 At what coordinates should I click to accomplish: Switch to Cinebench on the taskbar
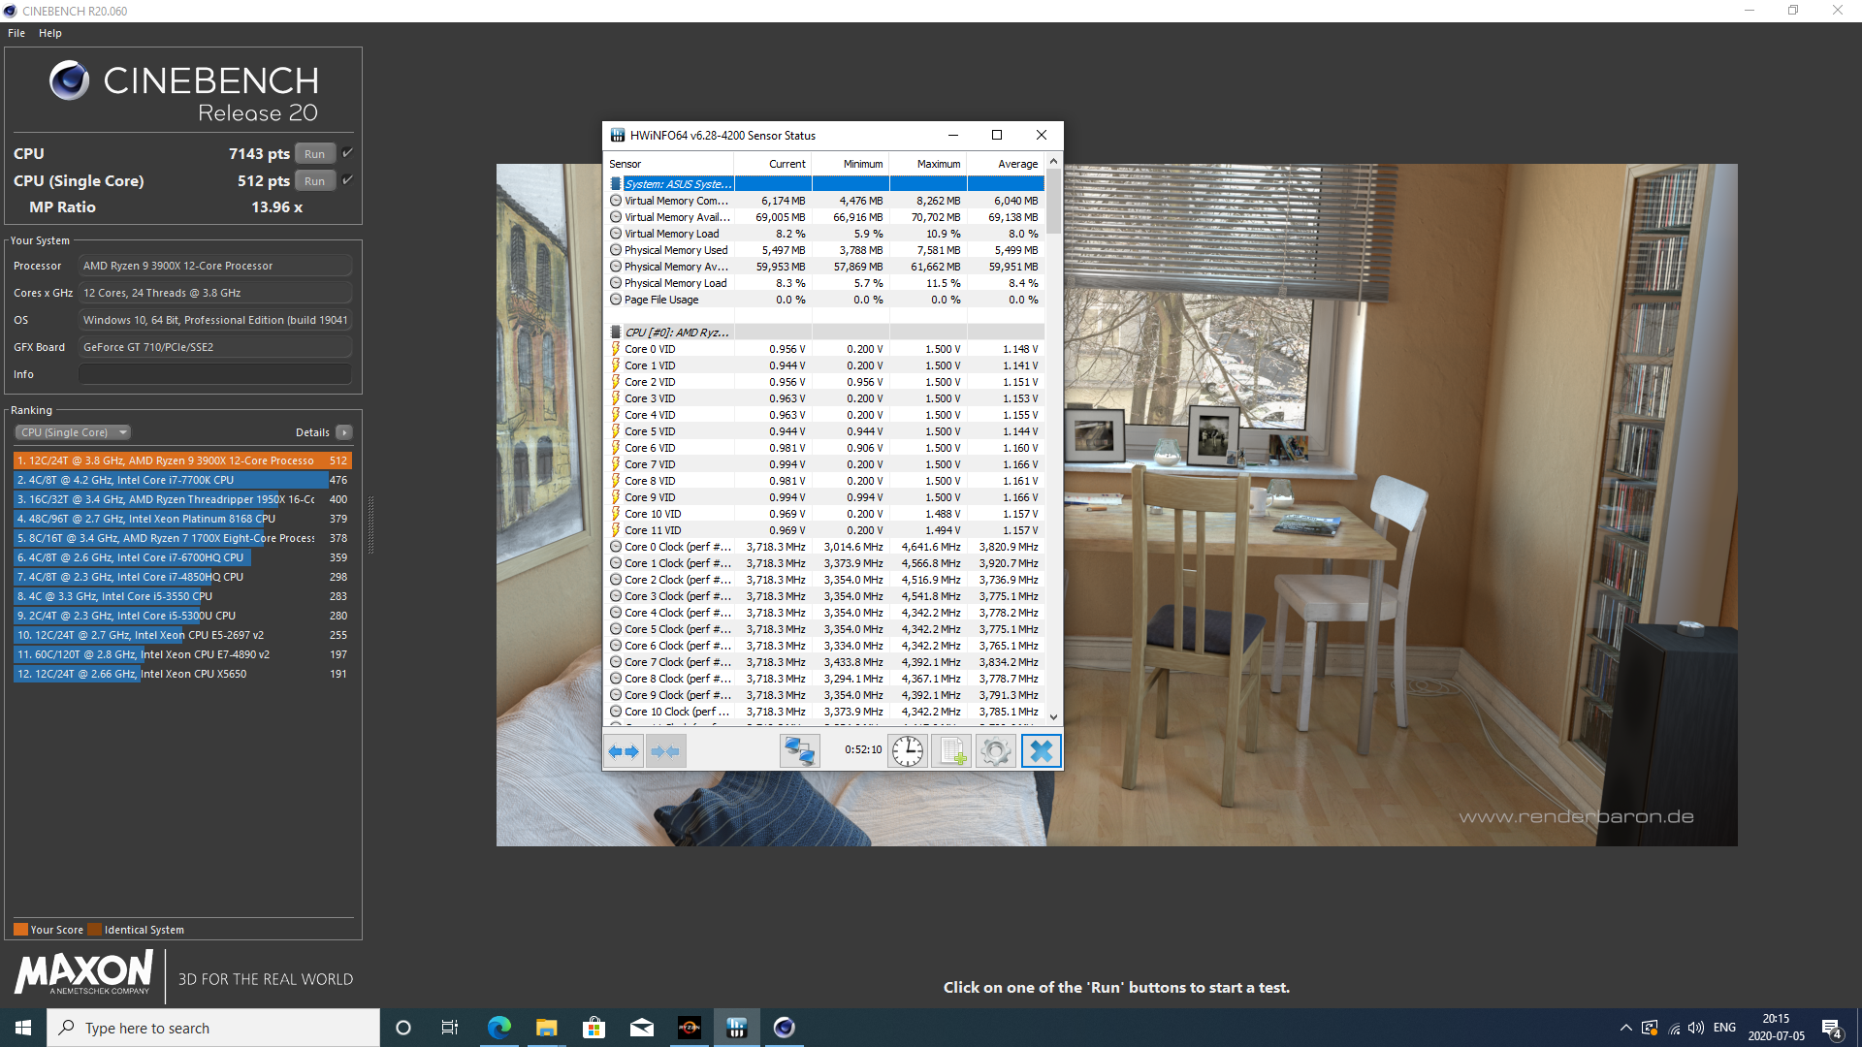785,1028
